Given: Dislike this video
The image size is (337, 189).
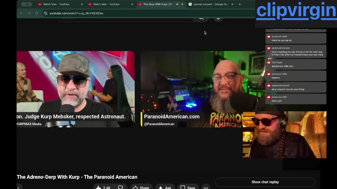Looking at the screenshot, I should click(x=121, y=187).
